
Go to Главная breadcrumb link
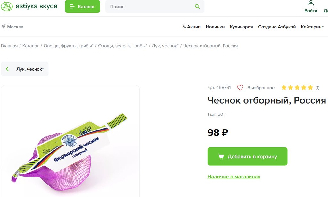[x=9, y=46]
